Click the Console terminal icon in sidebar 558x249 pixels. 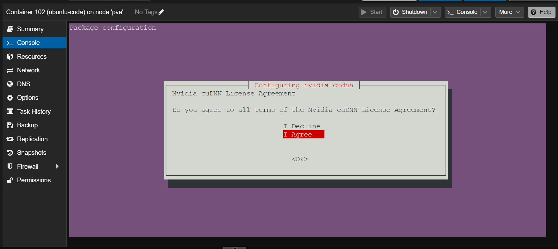point(10,43)
